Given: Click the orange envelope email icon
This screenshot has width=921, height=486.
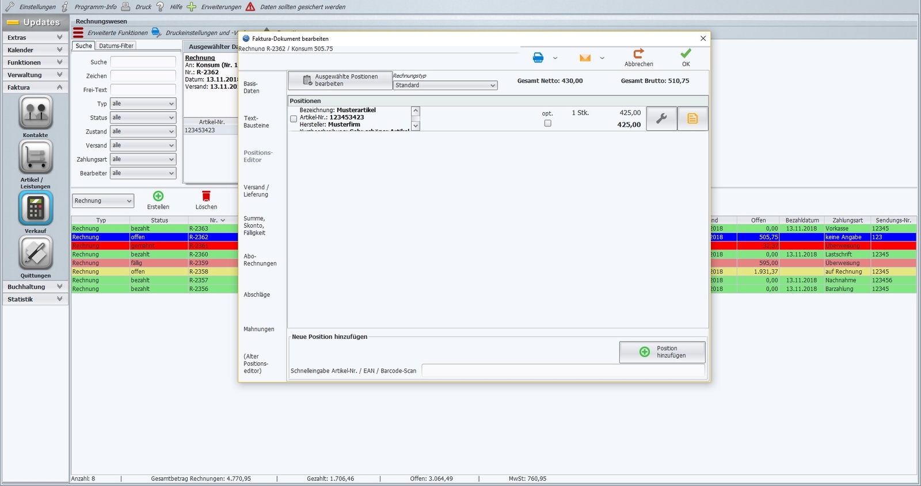Looking at the screenshot, I should tap(585, 58).
